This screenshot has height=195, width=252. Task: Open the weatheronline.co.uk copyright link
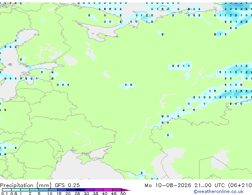[219, 191]
